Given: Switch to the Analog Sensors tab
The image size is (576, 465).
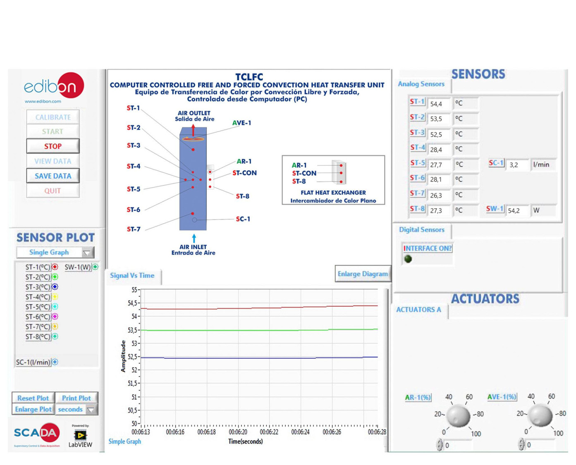Looking at the screenshot, I should coord(421,84).
